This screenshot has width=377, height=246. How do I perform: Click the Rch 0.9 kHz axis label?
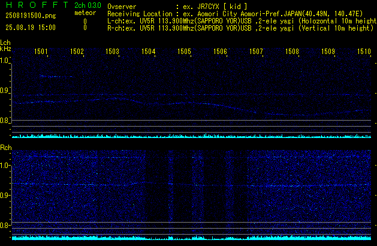tap(5, 195)
